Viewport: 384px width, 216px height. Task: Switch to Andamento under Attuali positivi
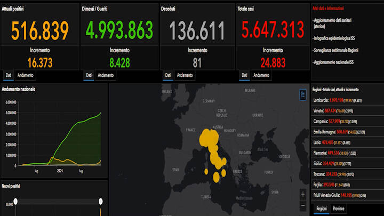coord(25,76)
